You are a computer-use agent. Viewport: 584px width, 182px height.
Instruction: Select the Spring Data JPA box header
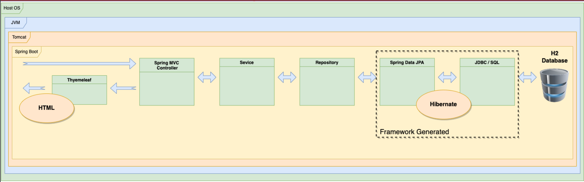point(407,62)
